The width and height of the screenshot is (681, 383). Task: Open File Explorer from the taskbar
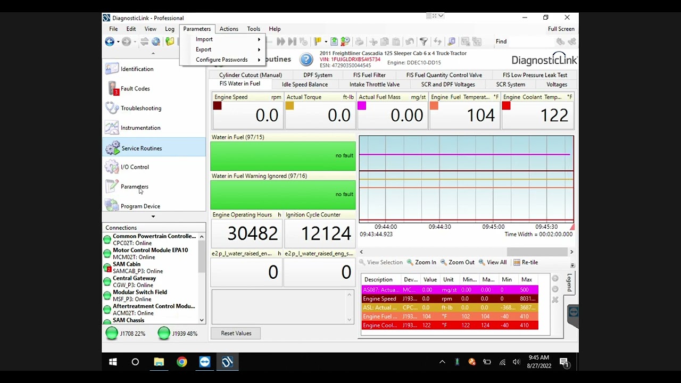(x=159, y=362)
